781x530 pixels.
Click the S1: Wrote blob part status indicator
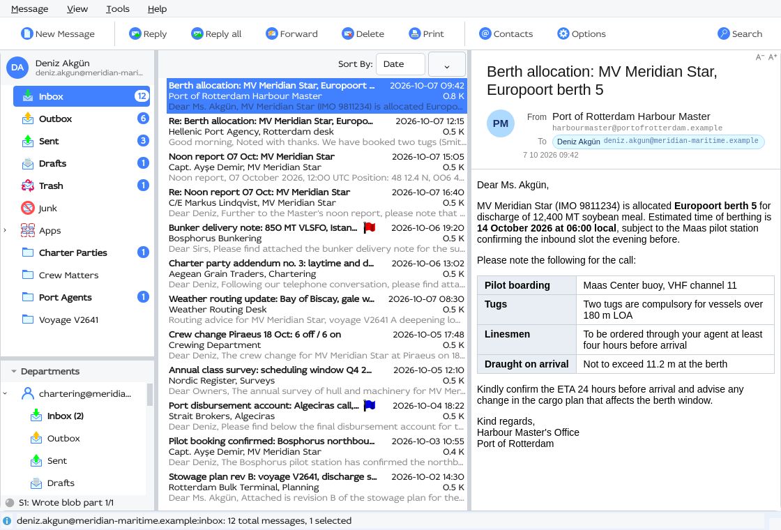[10, 503]
